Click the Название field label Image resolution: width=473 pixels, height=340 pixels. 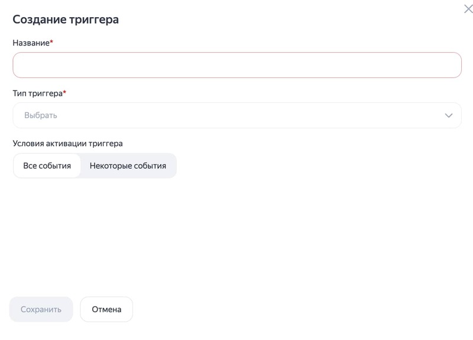click(31, 43)
